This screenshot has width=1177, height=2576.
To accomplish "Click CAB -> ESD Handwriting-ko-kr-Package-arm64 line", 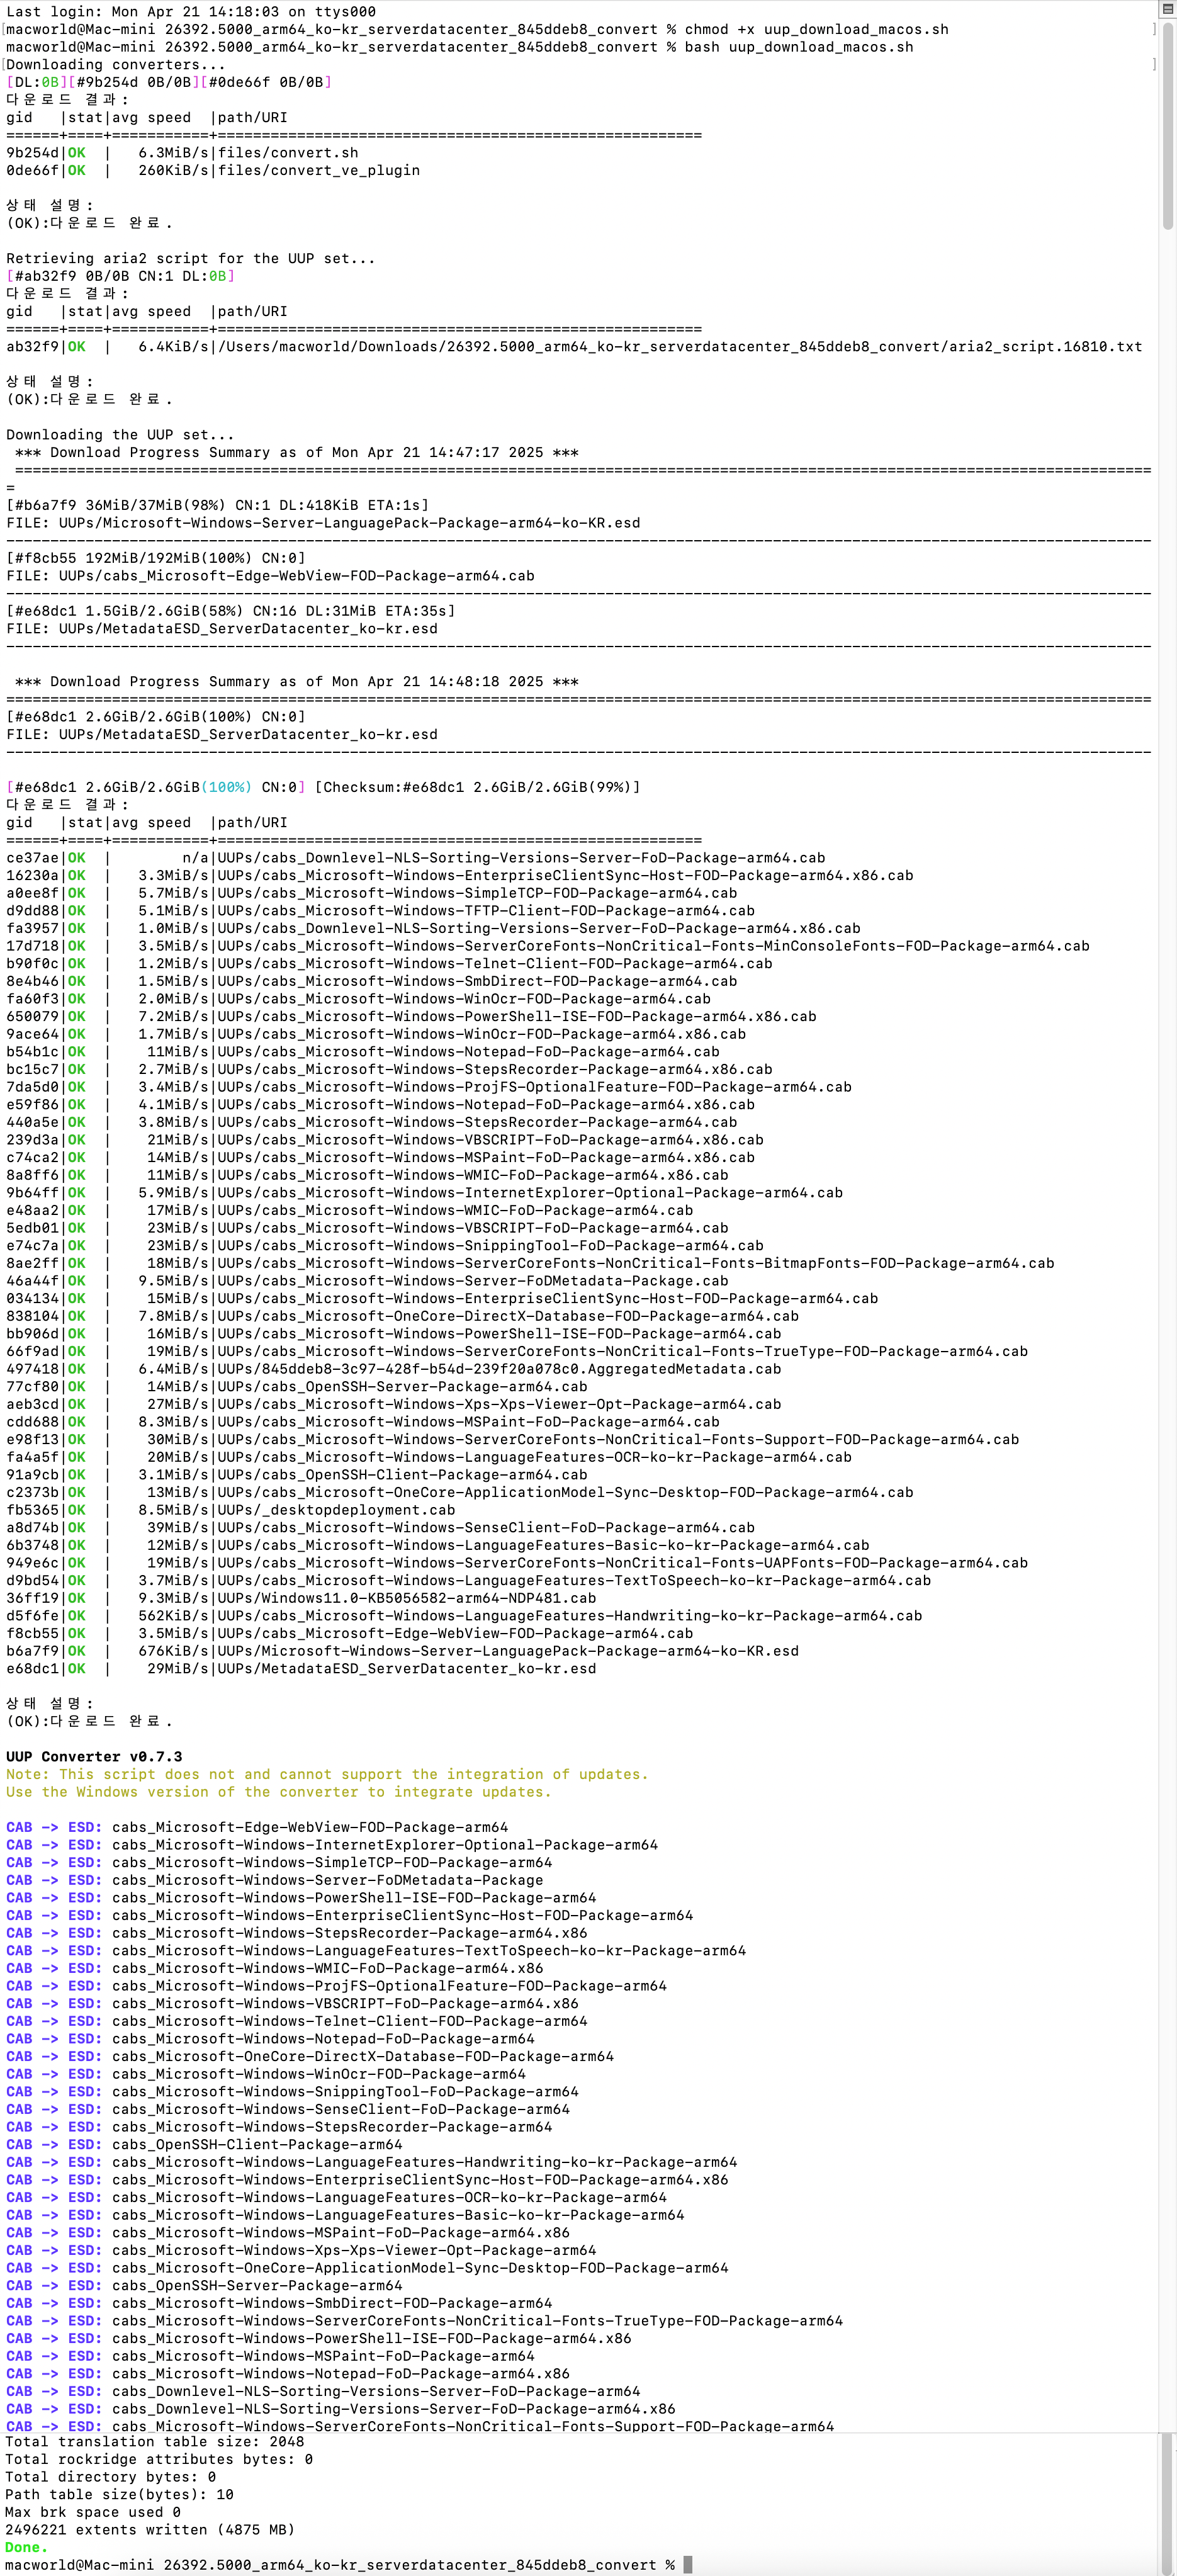I will pyautogui.click(x=372, y=2162).
